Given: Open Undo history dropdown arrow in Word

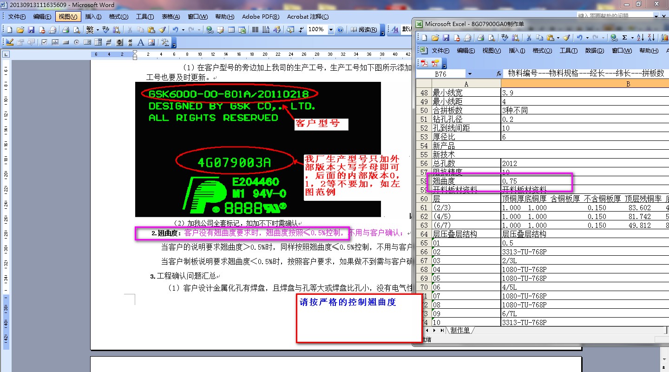Looking at the screenshot, I should click(x=184, y=30).
